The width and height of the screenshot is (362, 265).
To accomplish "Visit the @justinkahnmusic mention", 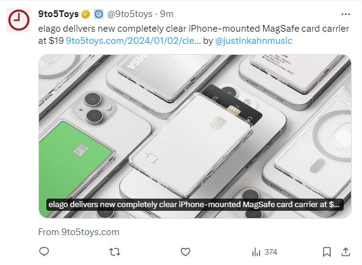I will tap(254, 41).
